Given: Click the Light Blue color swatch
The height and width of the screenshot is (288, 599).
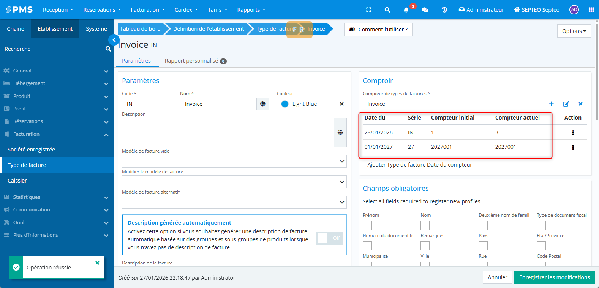Looking at the screenshot, I should click(285, 104).
